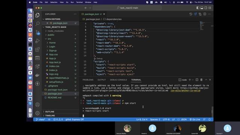Open editor More Actions ellipsis

click(x=209, y=14)
